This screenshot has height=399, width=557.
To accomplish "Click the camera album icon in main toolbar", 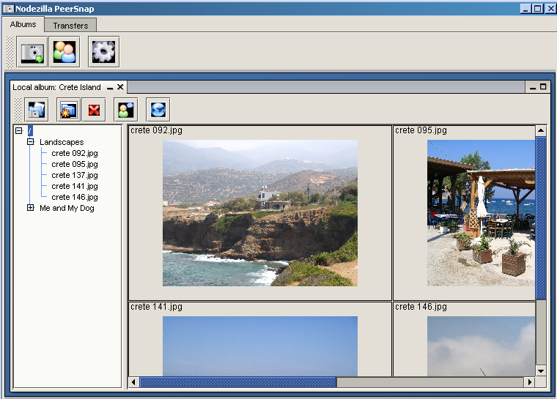I will [x=32, y=52].
